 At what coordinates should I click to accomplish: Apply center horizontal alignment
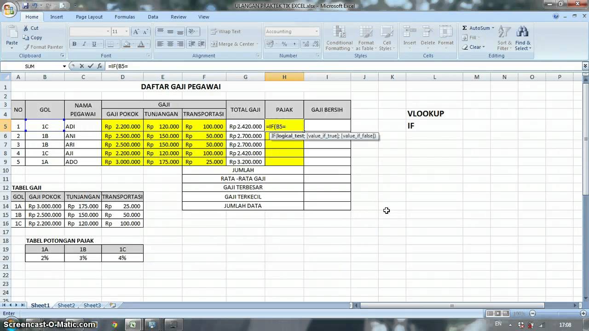point(170,44)
